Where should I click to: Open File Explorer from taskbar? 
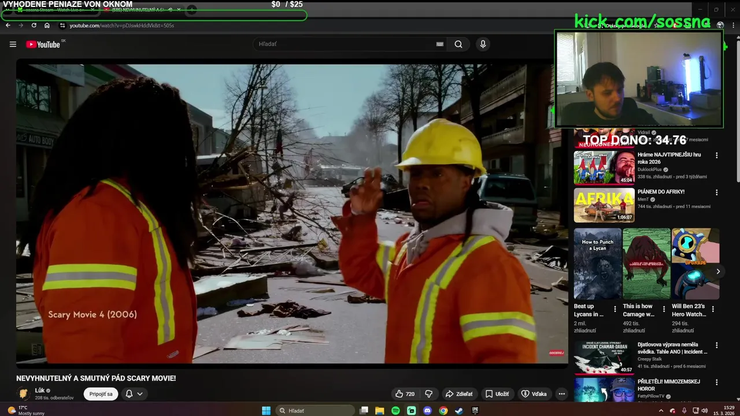pos(380,410)
